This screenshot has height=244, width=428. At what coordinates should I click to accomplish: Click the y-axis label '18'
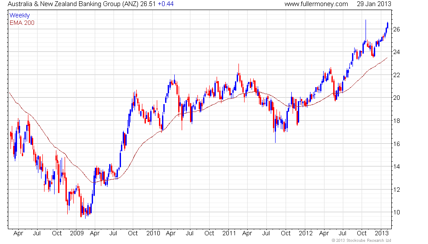click(397, 121)
